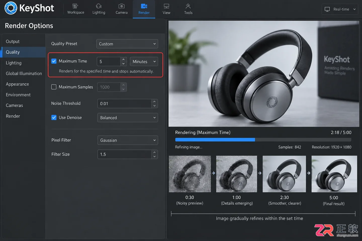Click the Maximum Samples value field
Image resolution: width=362 pixels, height=241 pixels.
click(x=109, y=87)
